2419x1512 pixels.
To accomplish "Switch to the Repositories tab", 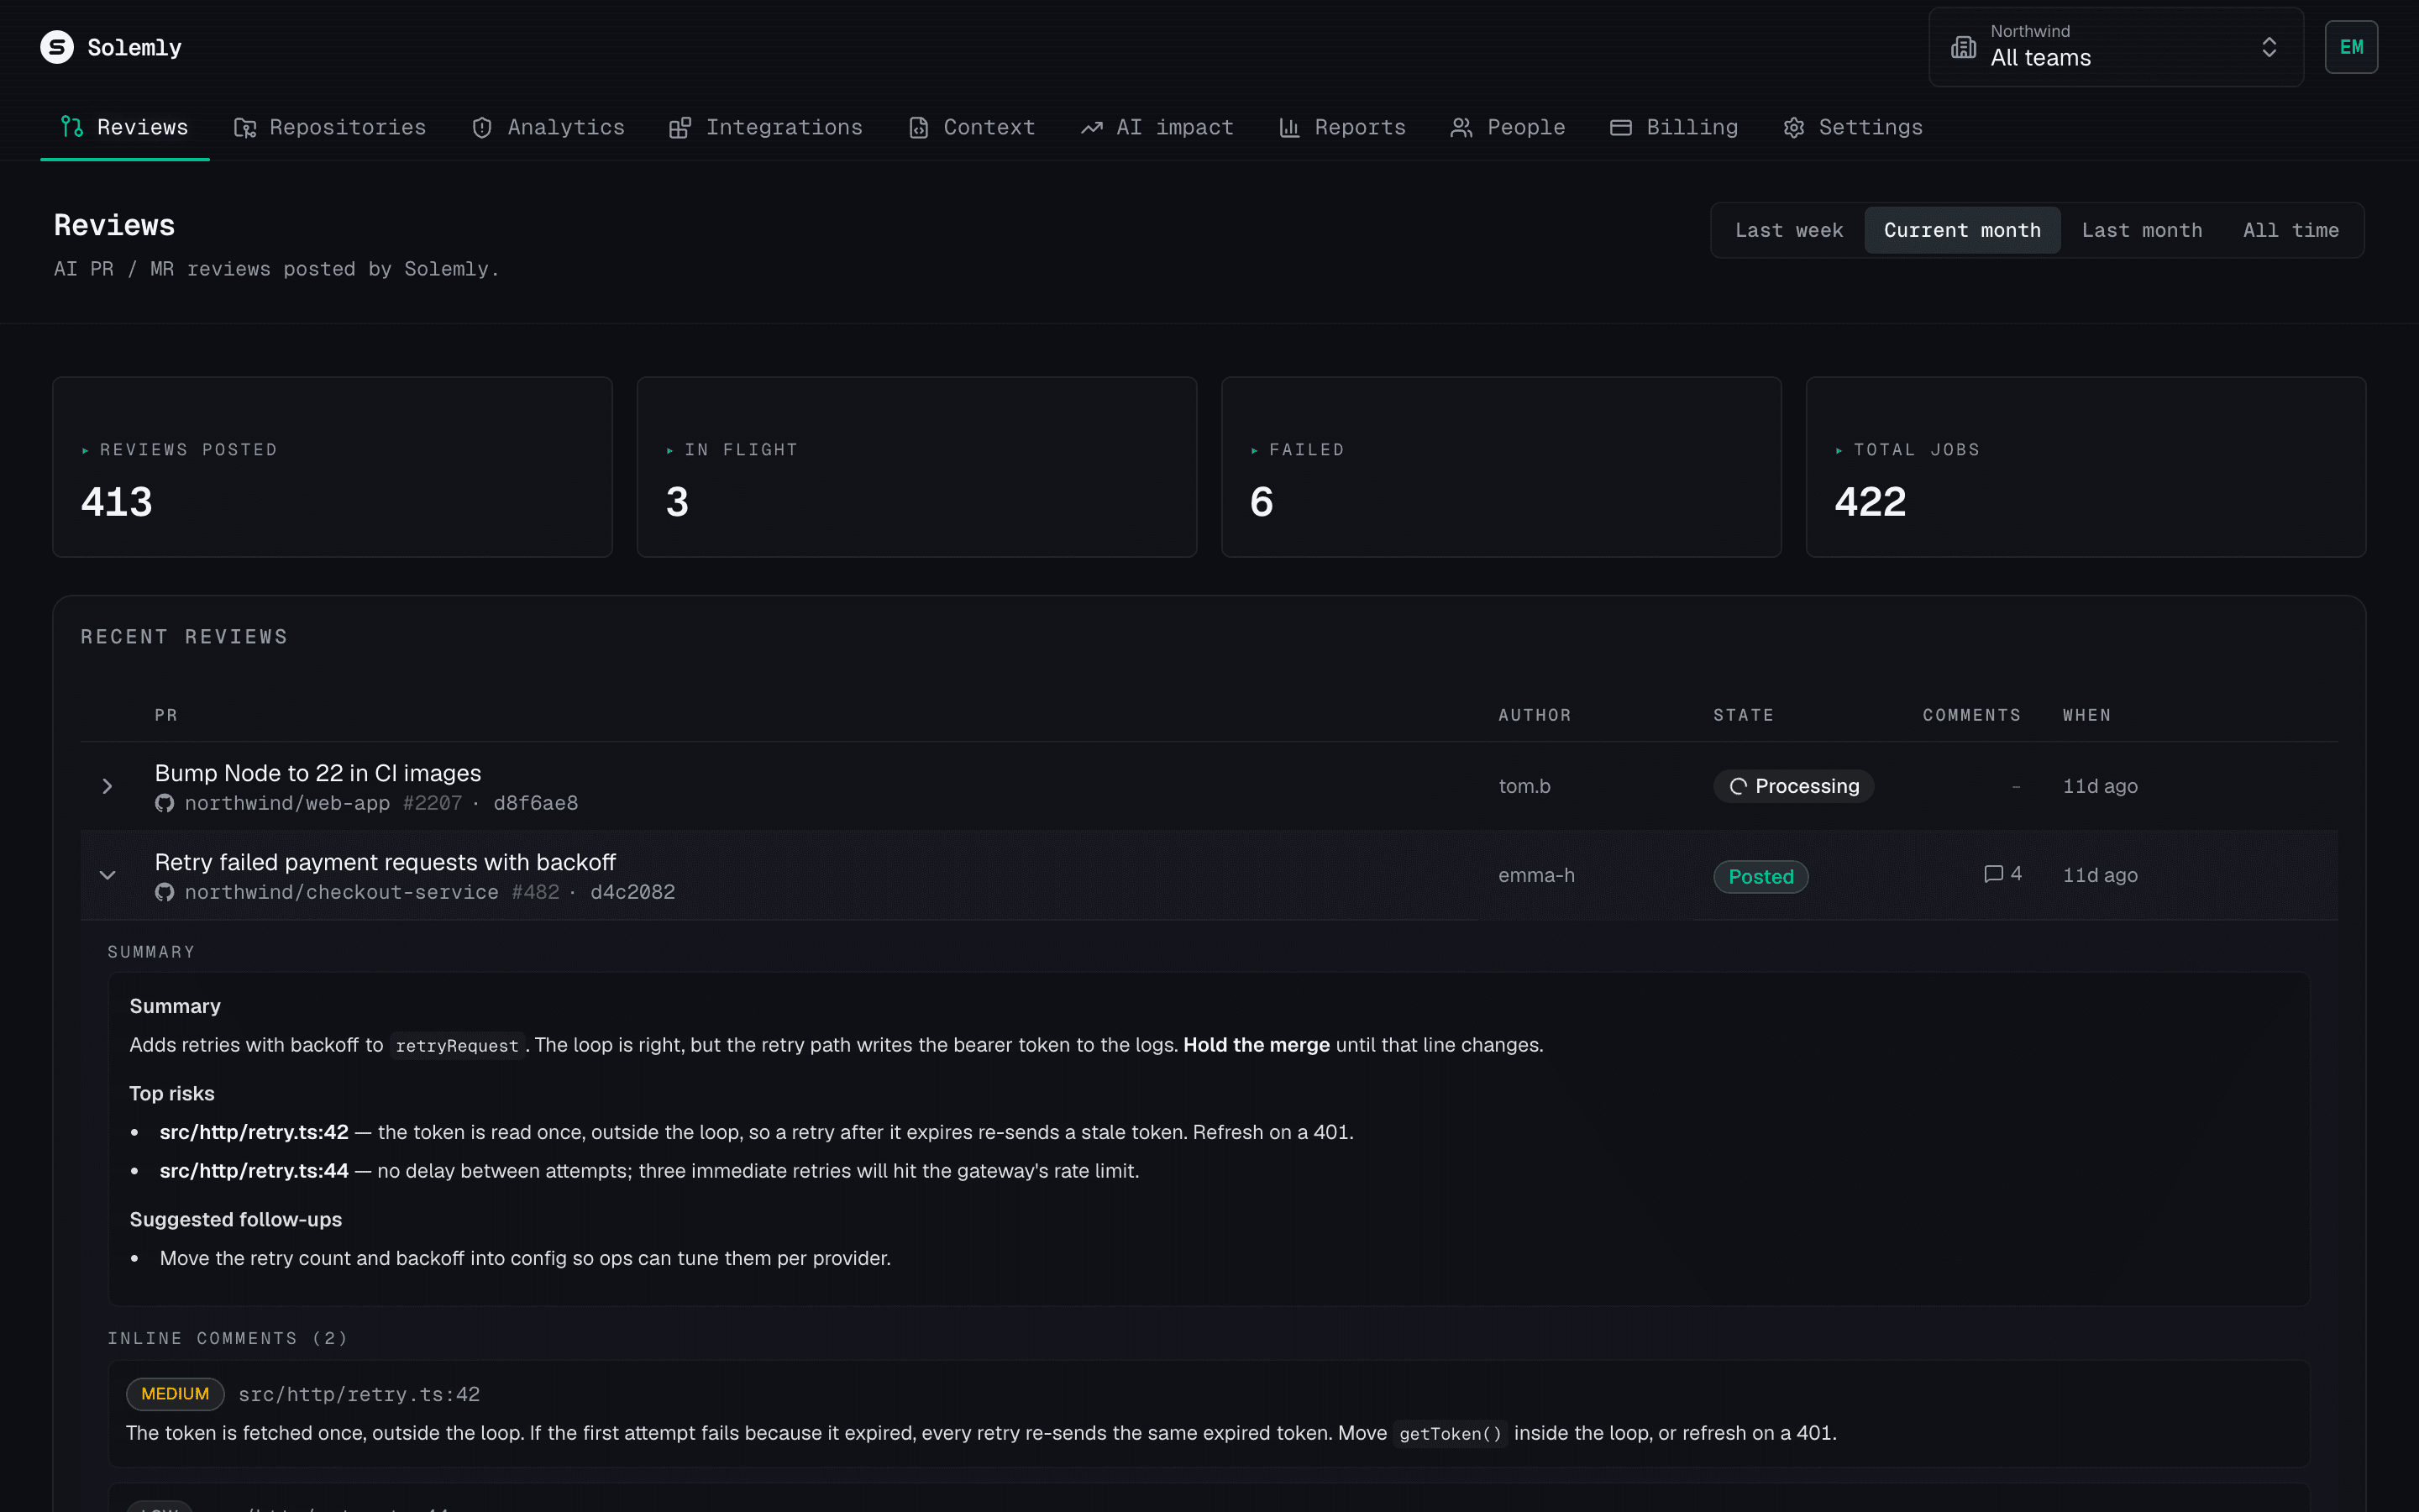I will 330,128.
